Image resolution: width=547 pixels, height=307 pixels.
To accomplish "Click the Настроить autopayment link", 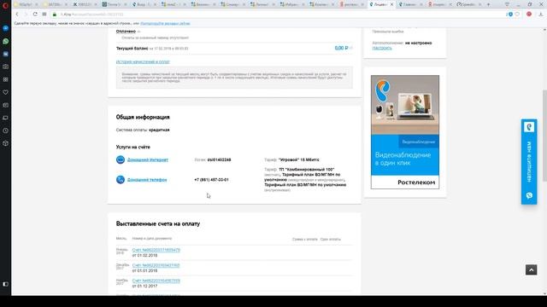I will pyautogui.click(x=382, y=48).
